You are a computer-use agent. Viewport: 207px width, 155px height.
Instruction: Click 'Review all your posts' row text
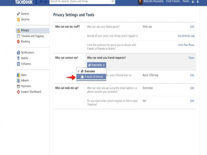pos(112,36)
